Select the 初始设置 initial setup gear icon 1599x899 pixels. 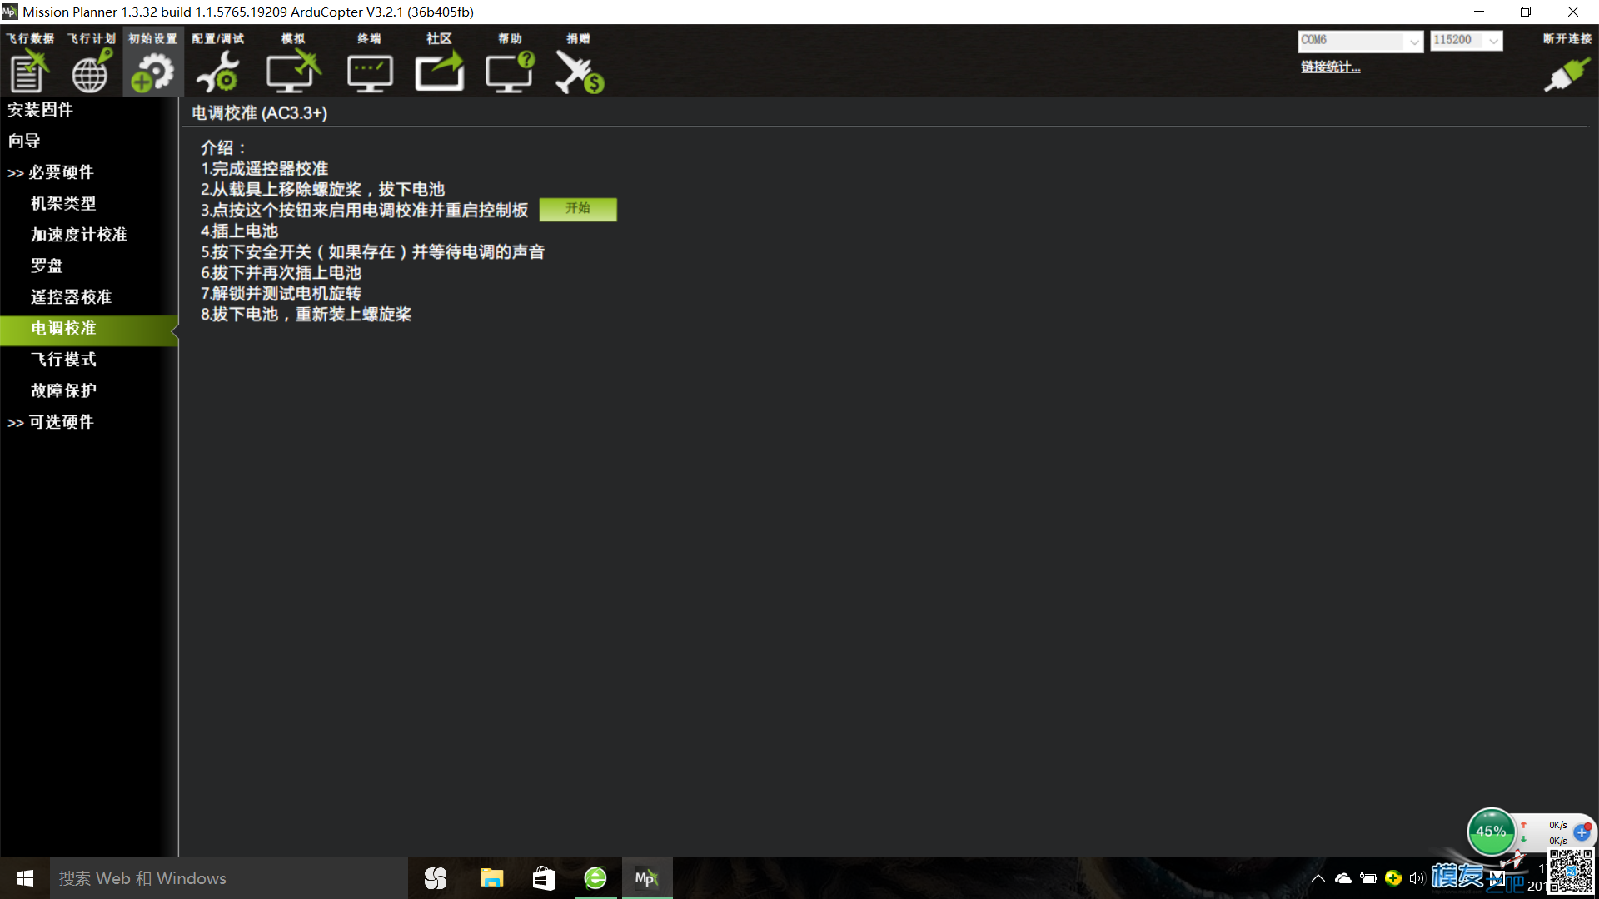(x=152, y=72)
